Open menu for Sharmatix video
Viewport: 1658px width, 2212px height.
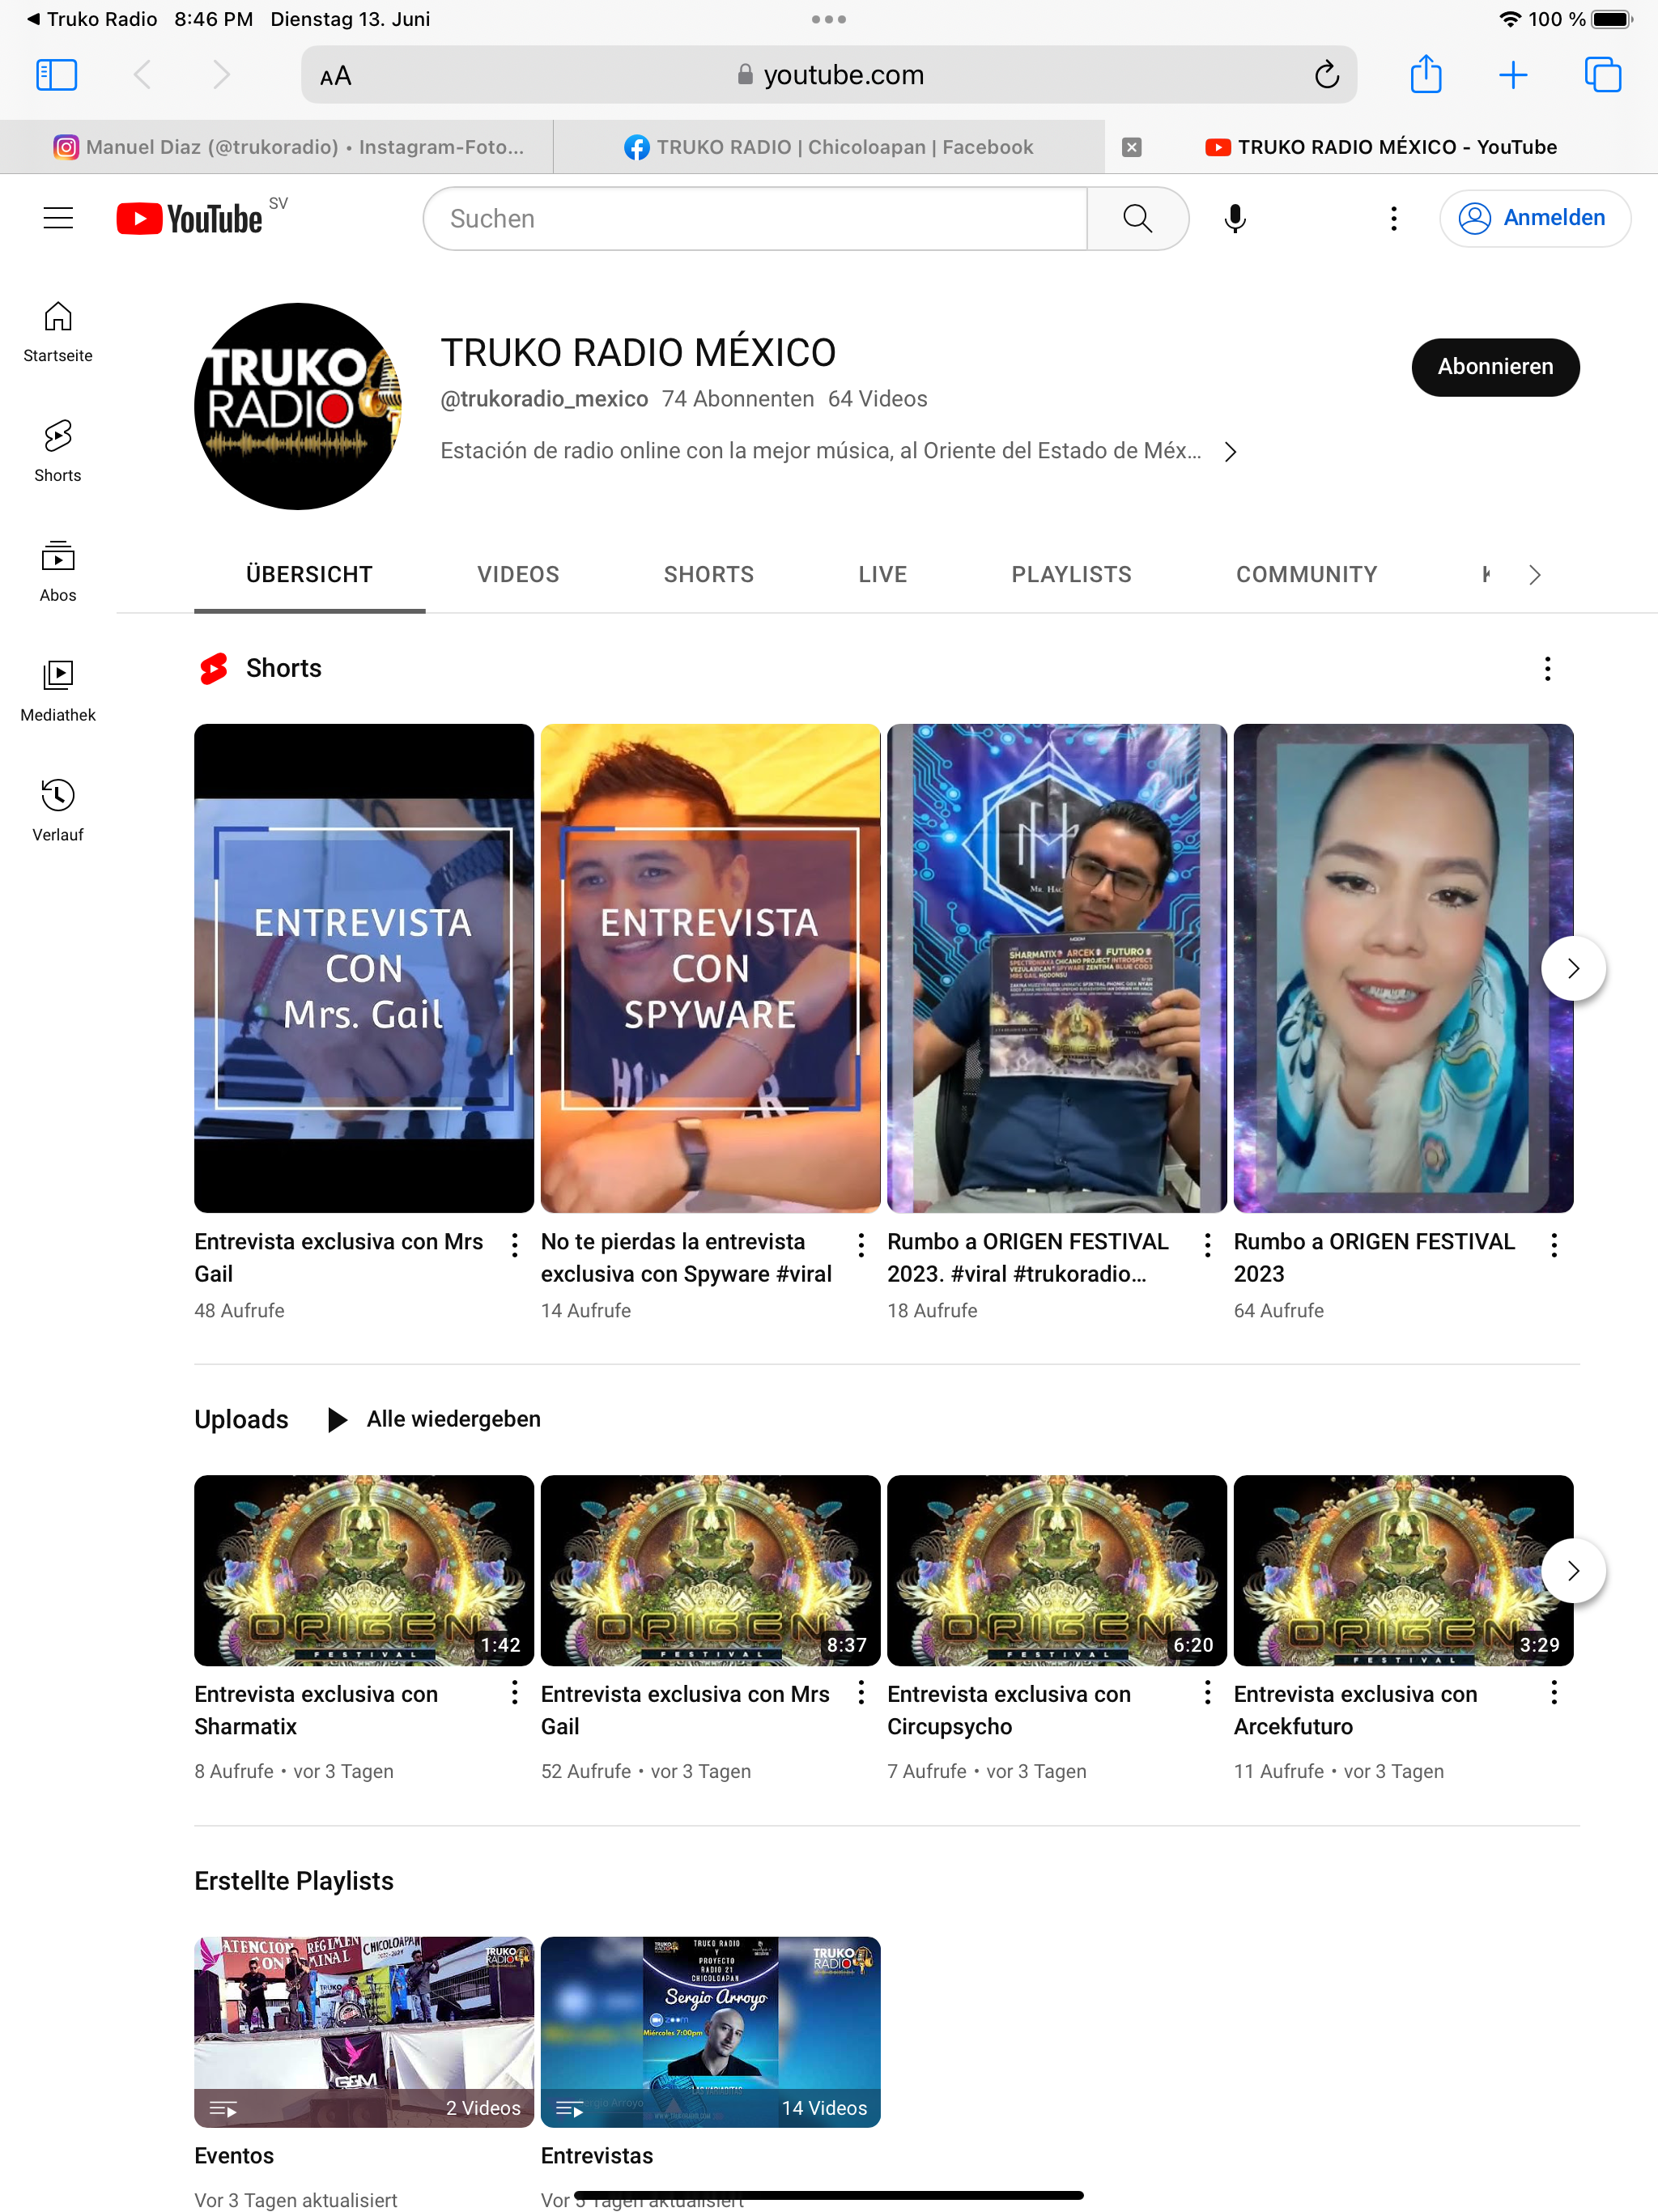[x=514, y=1693]
